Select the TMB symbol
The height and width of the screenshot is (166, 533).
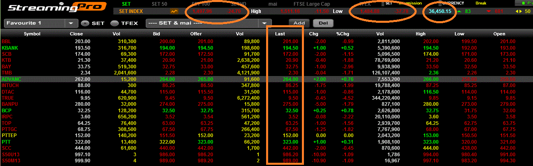(7, 72)
